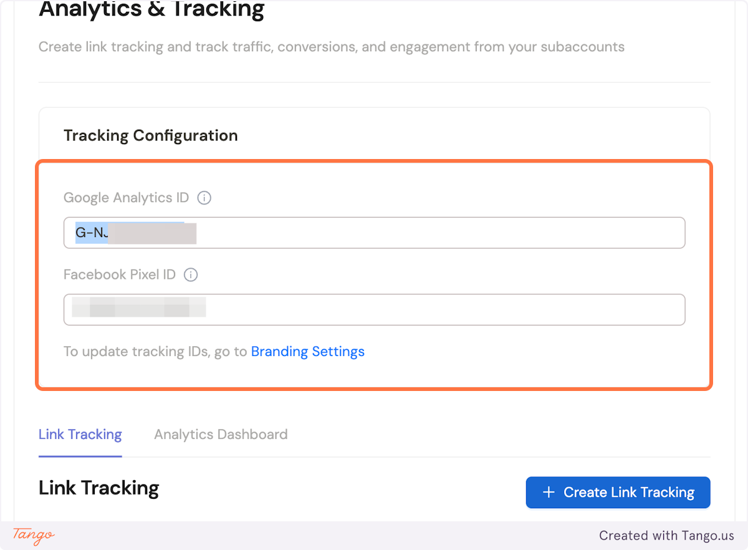This screenshot has height=550, width=748.
Task: Select the Link Tracking tab
Action: (x=80, y=434)
